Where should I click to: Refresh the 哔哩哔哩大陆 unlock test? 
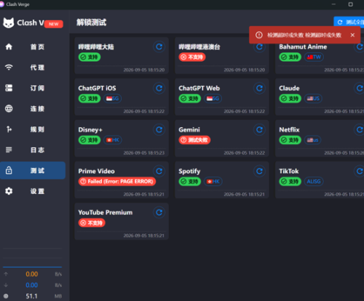pyautogui.click(x=159, y=47)
